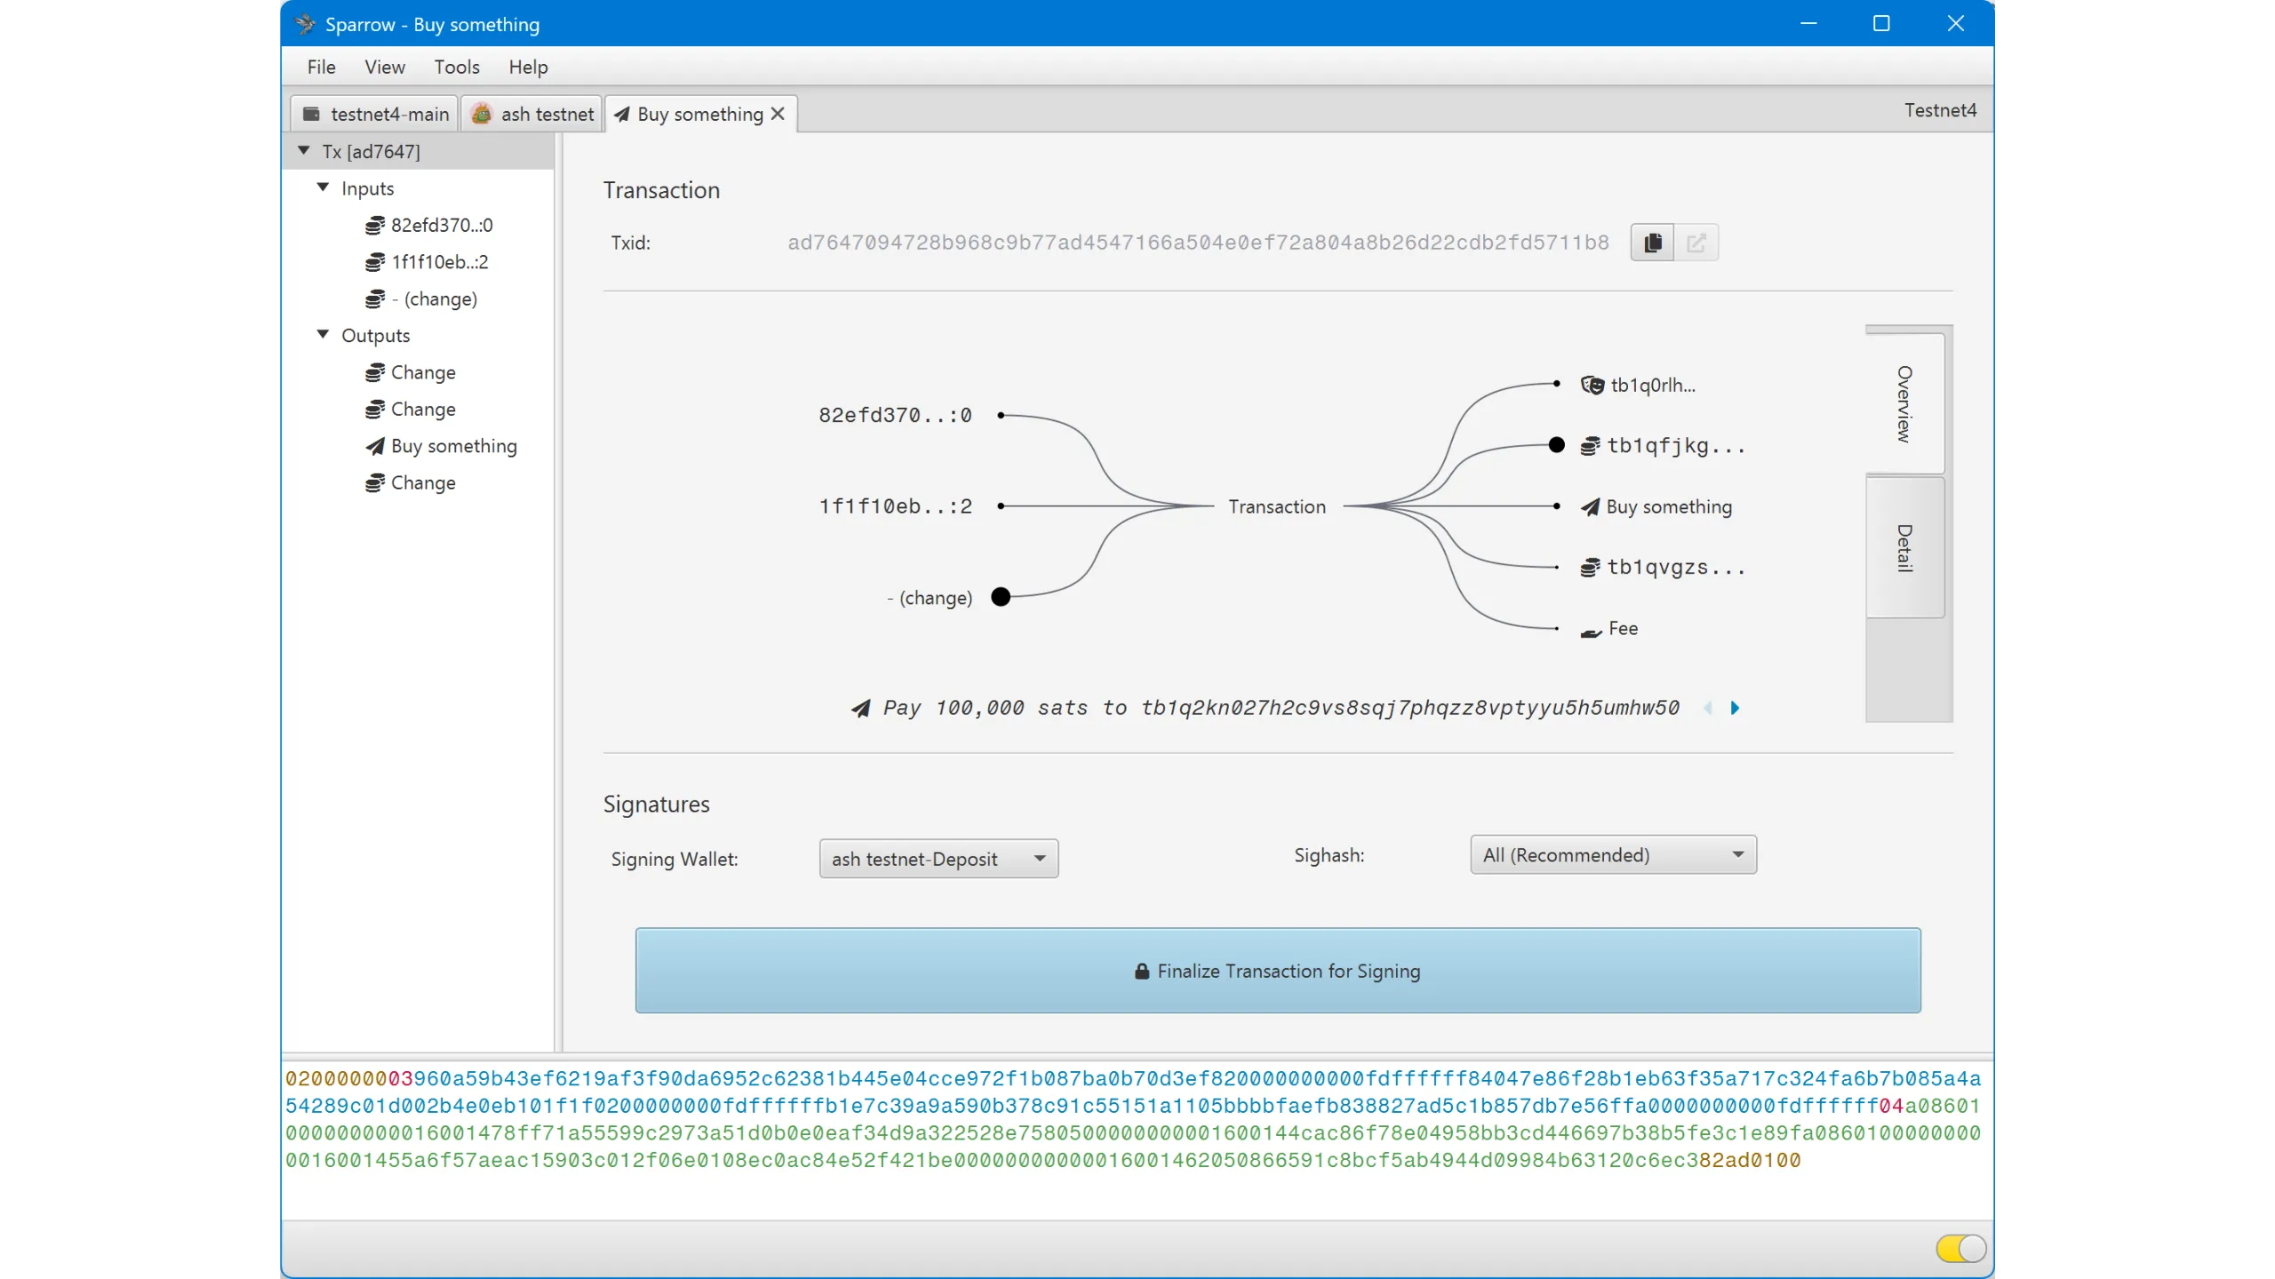Image resolution: width=2275 pixels, height=1279 pixels.
Task: Collapse the Inputs tree section
Action: coord(323,187)
